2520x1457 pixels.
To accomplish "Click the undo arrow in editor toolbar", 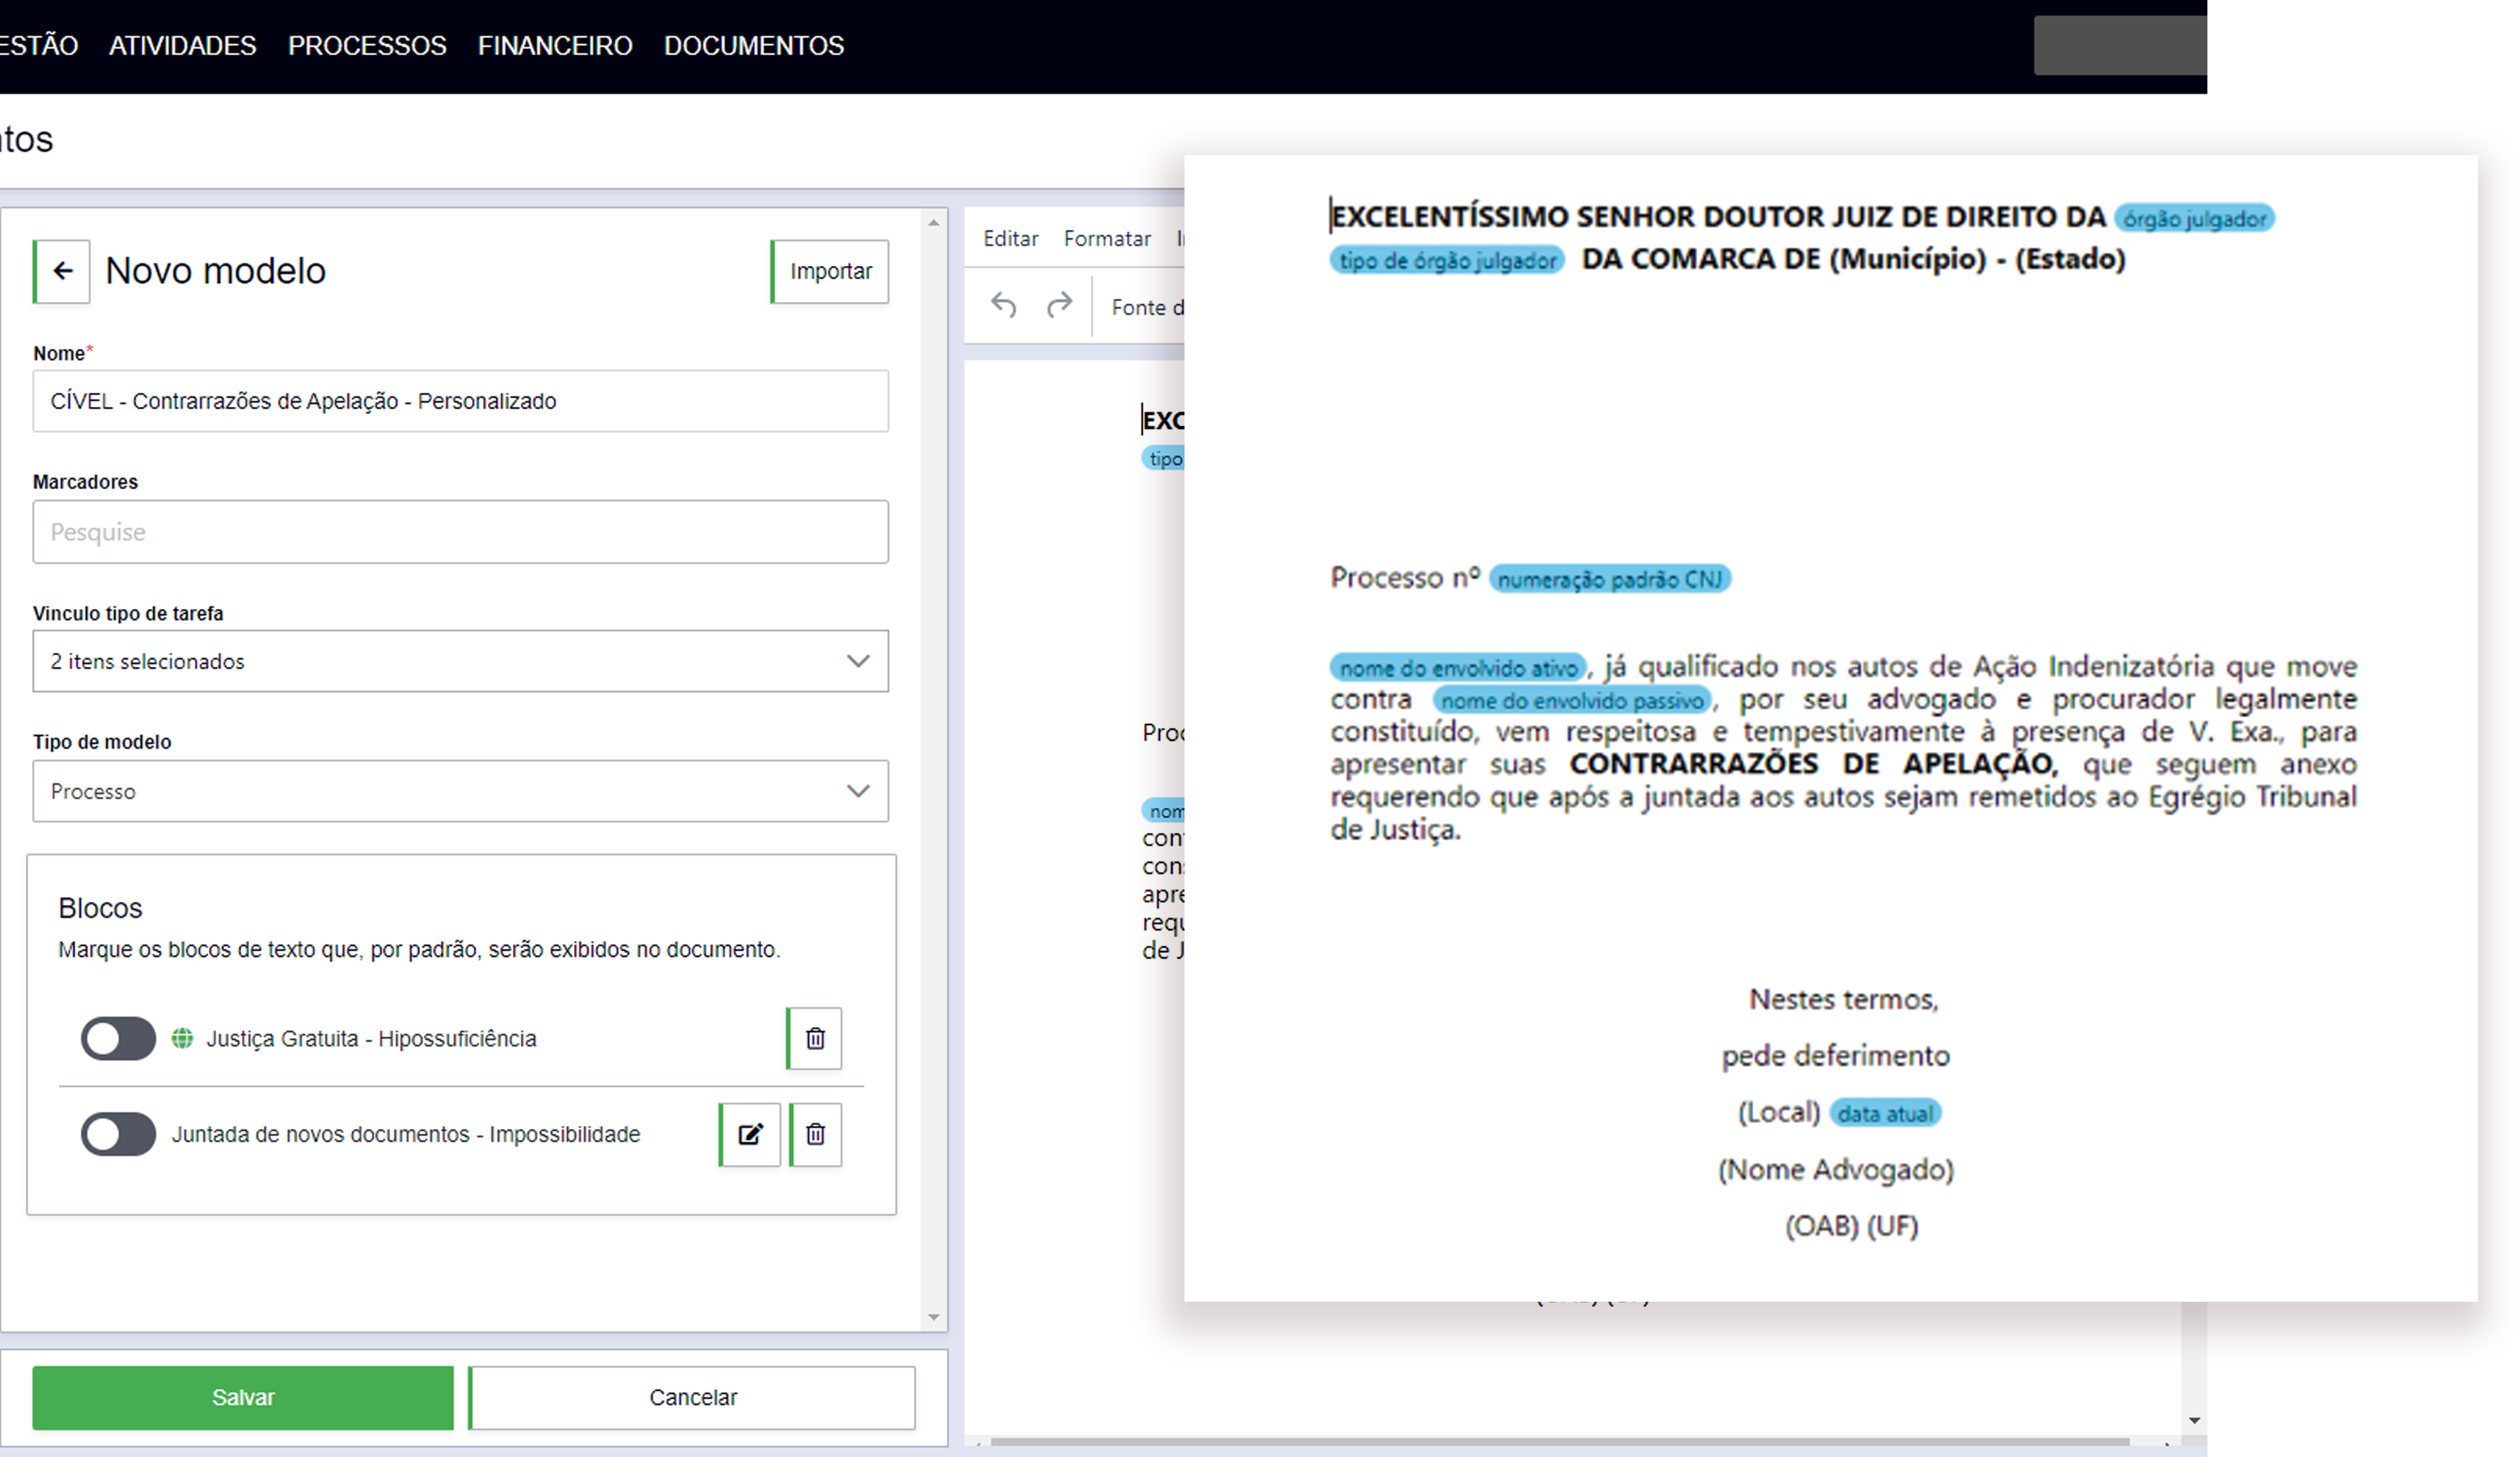I will point(1003,306).
